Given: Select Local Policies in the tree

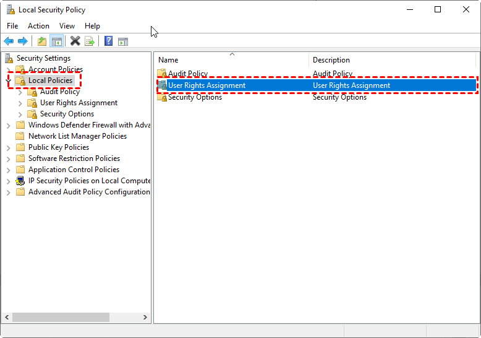Looking at the screenshot, I should pos(50,80).
